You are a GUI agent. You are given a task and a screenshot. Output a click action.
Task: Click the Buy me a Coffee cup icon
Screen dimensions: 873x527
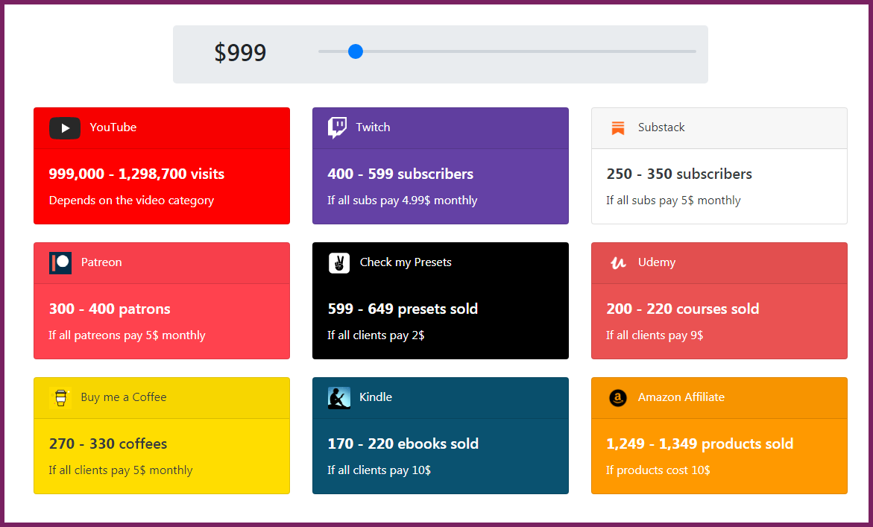tap(60, 398)
